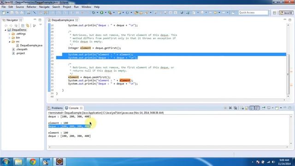Close the DequeExample.java editor tab
The image size is (295, 166).
(x=77, y=20)
